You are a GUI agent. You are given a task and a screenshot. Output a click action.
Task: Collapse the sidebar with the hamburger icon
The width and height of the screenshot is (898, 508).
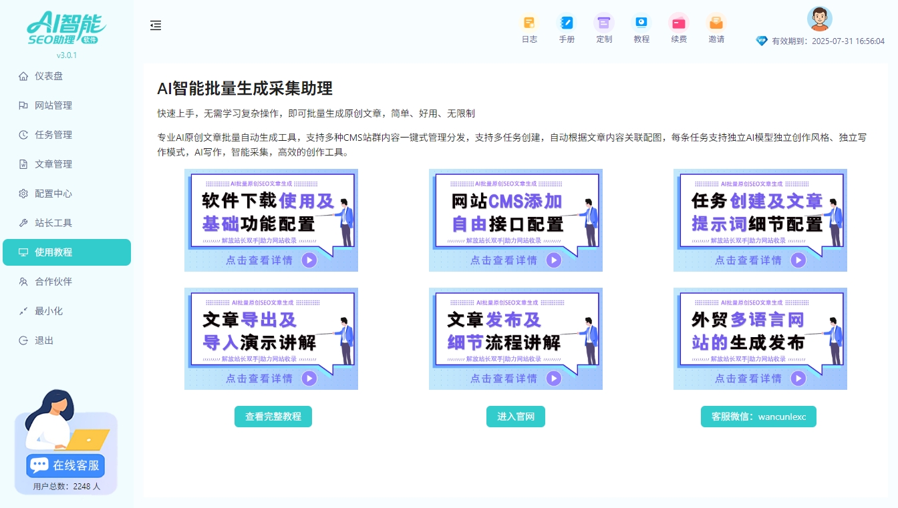point(156,25)
